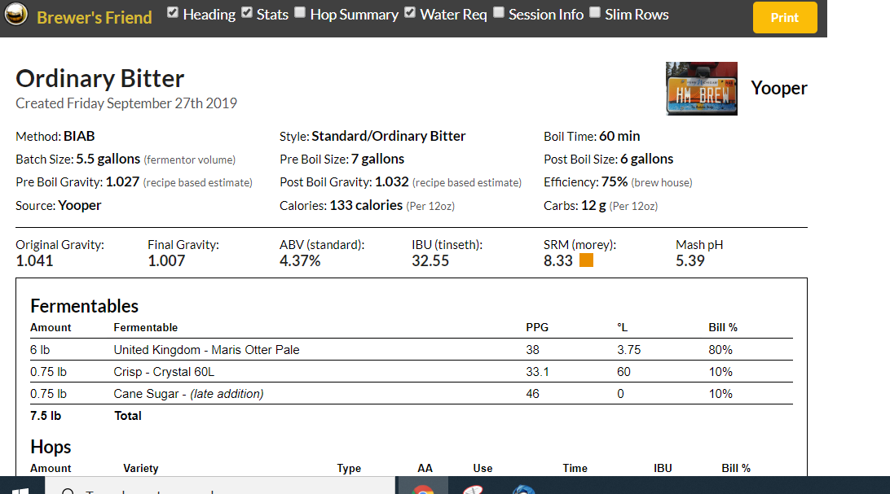
Task: Enable Slim Rows checkbox
Action: point(595,13)
